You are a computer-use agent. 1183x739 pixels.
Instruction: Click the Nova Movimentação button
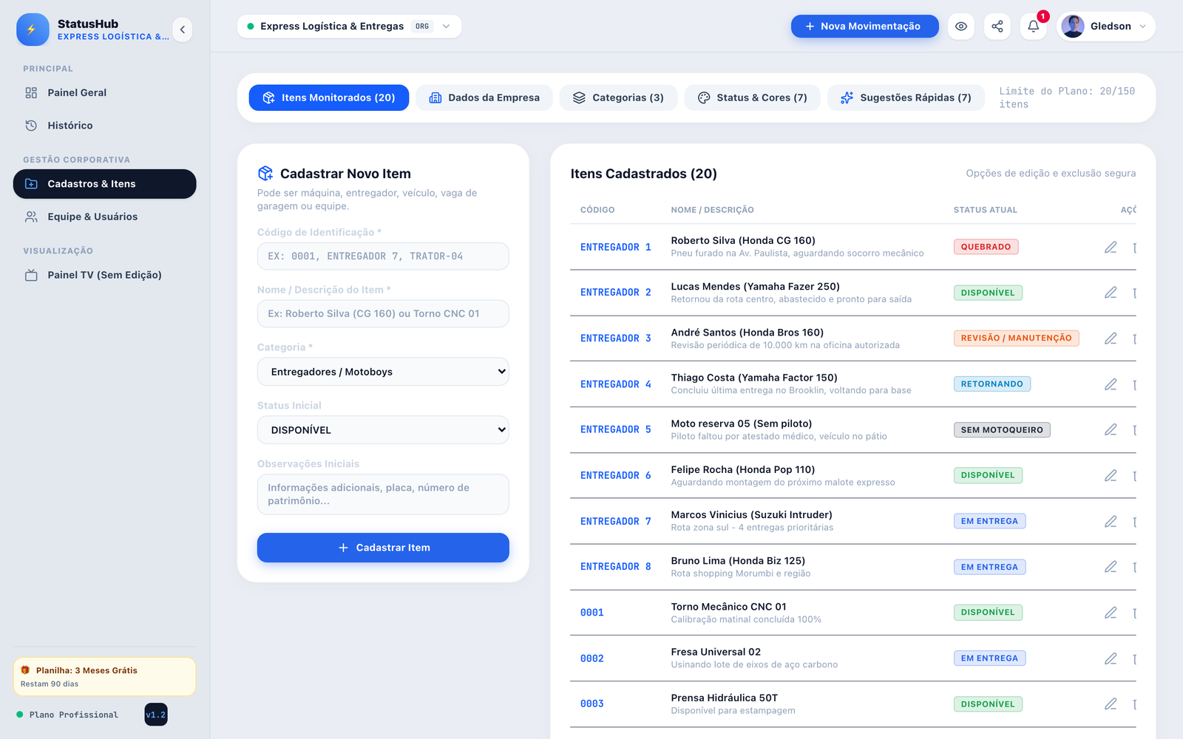tap(864, 26)
